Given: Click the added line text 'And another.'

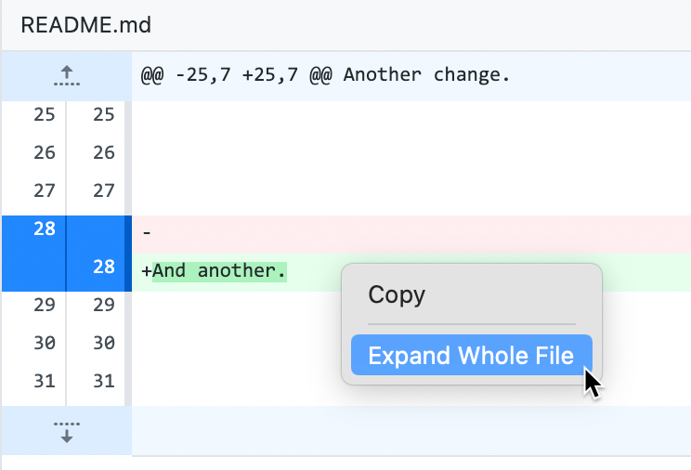Looking at the screenshot, I should pos(220,270).
